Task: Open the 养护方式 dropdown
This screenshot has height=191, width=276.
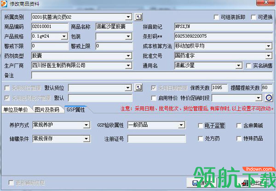Action: tap(86, 125)
